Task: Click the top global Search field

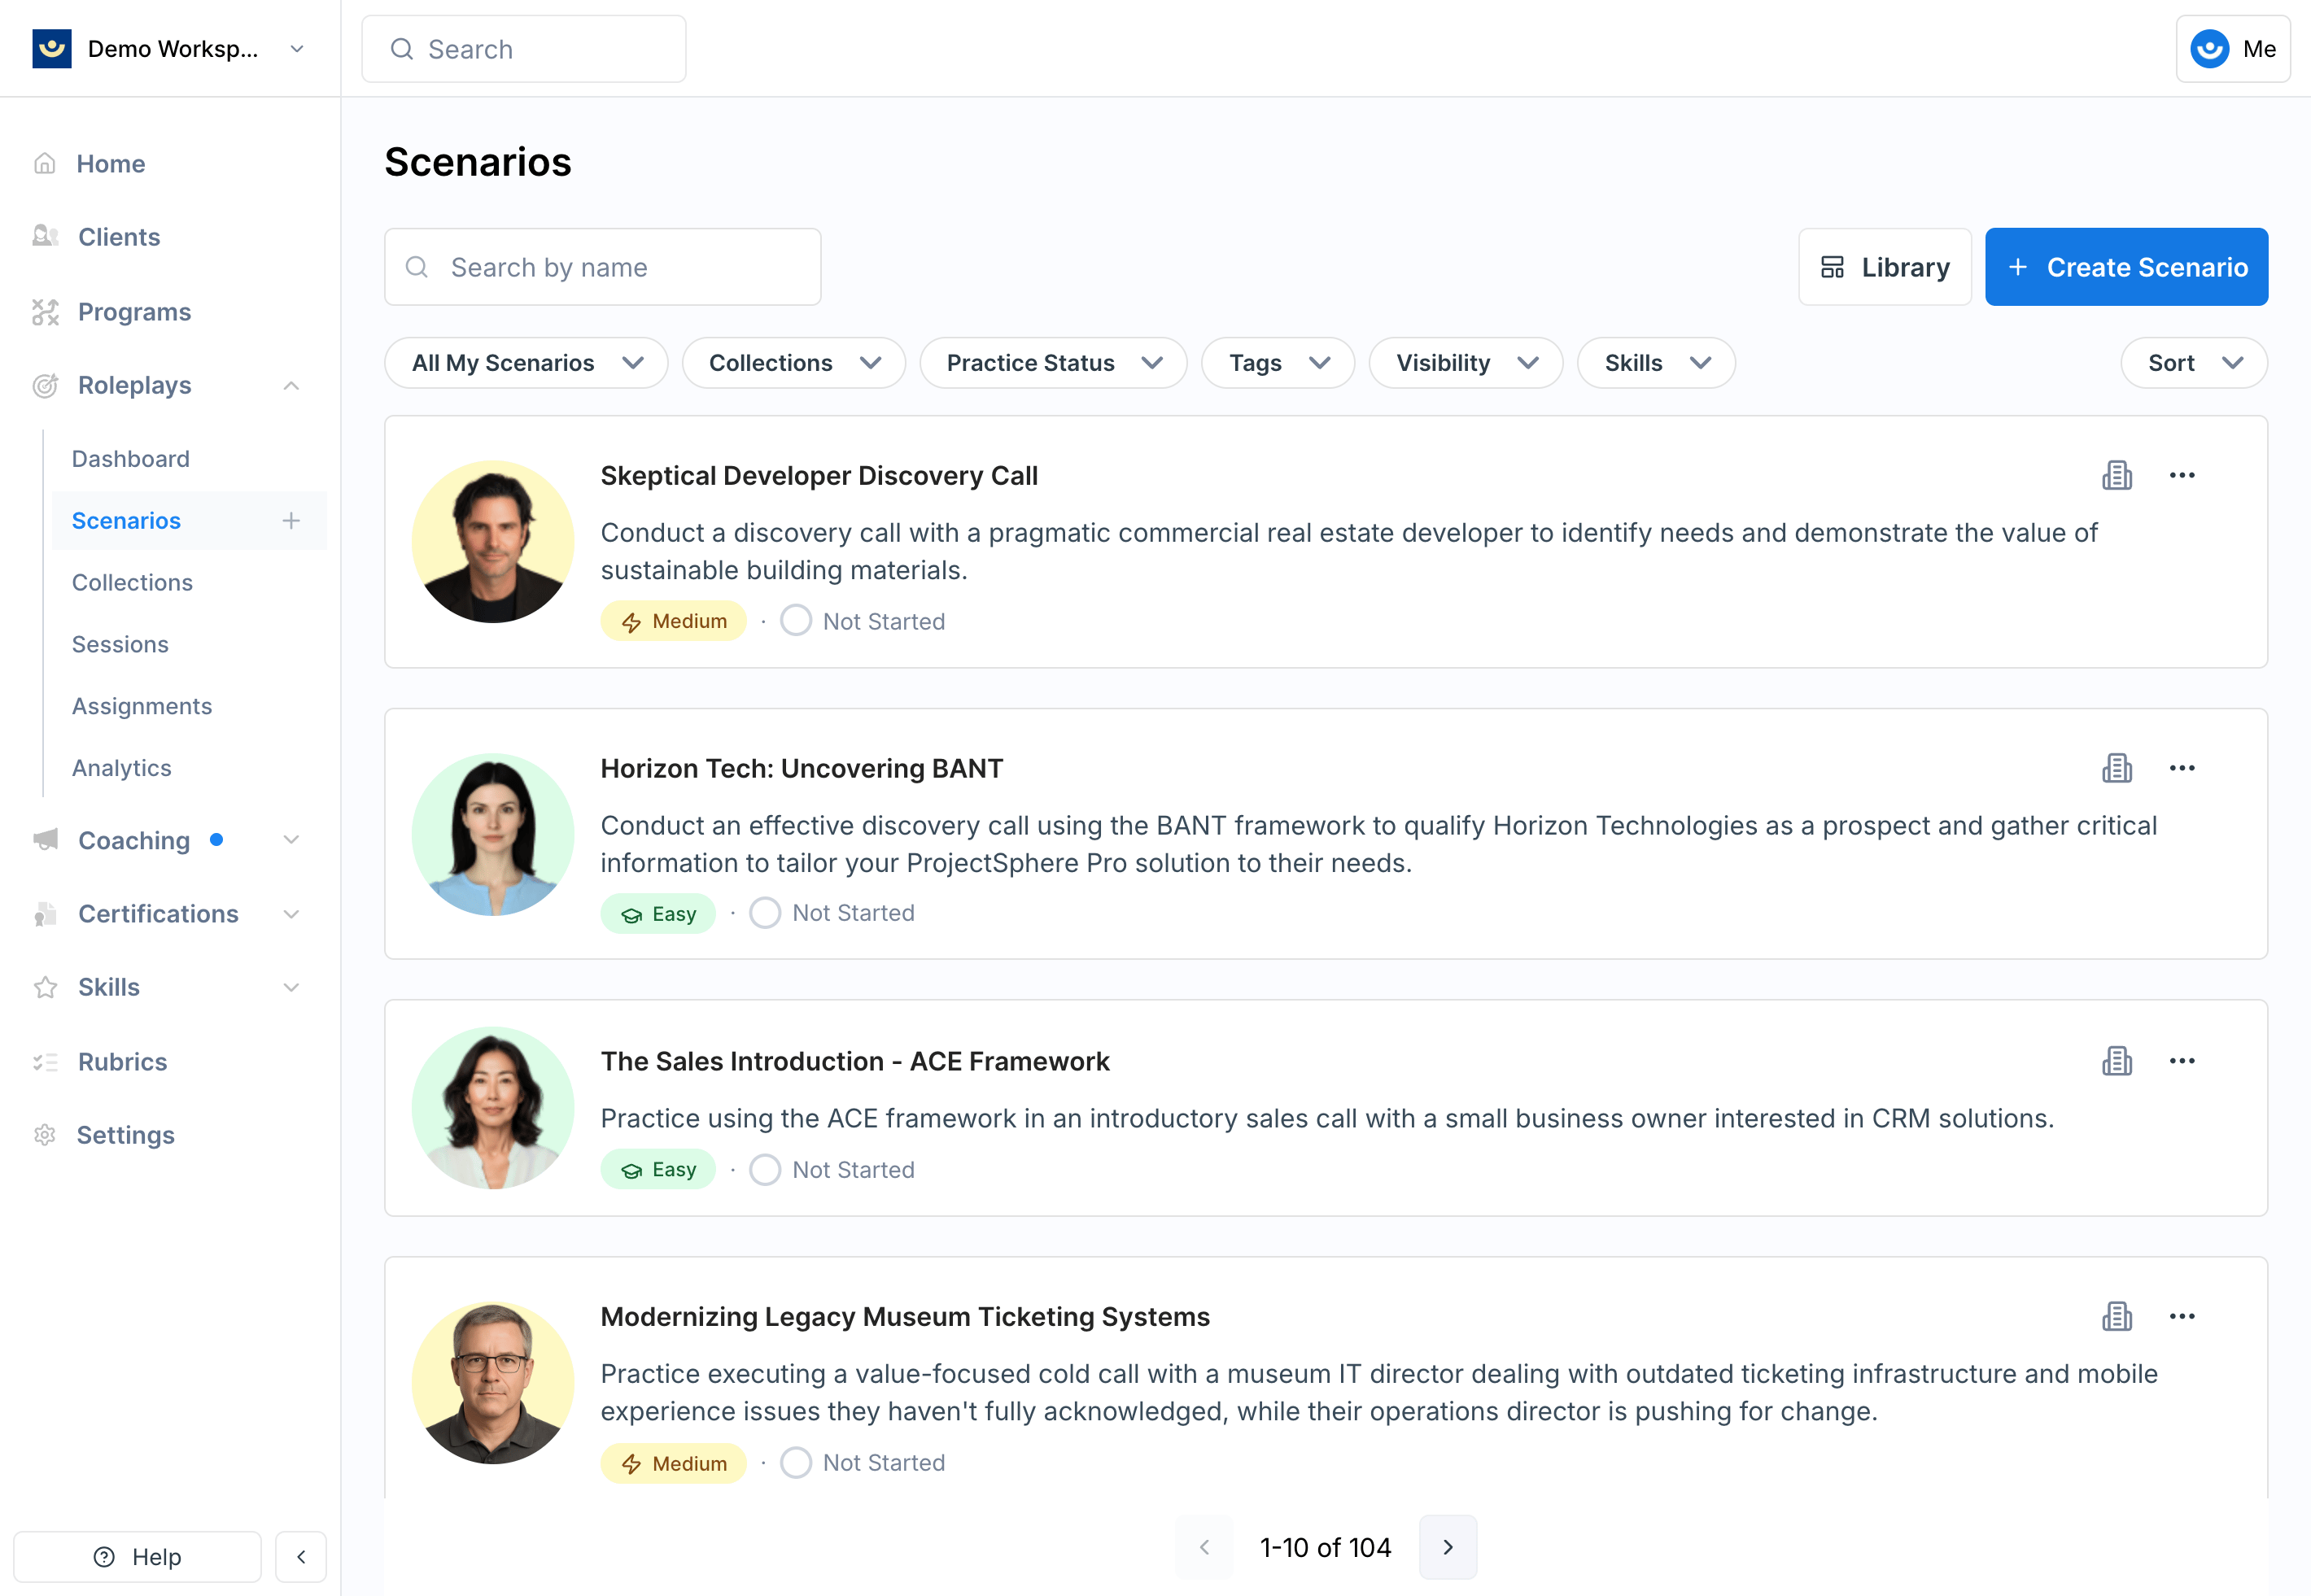Action: tap(523, 49)
